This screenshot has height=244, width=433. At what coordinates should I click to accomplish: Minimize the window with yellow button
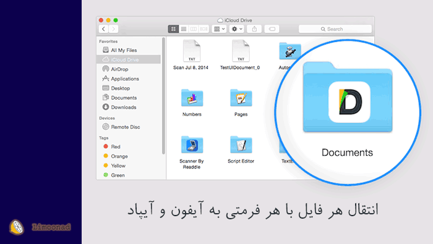click(108, 20)
